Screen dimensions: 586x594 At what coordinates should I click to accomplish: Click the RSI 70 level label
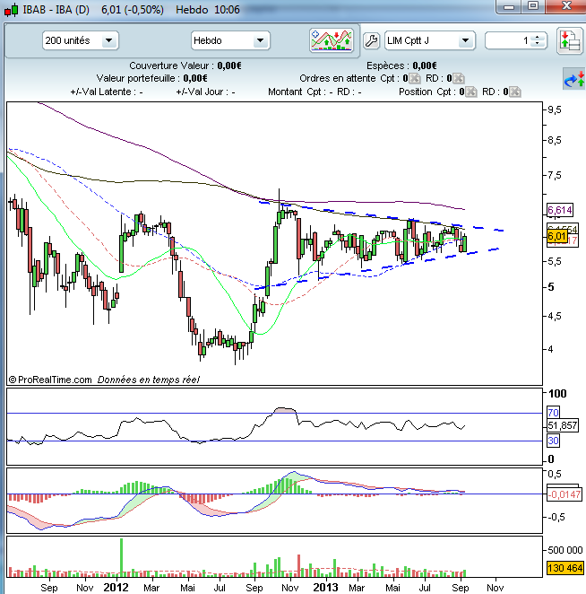[553, 413]
